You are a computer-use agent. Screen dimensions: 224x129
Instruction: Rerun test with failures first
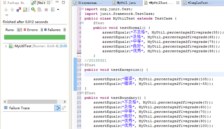click(x=40, y=10)
